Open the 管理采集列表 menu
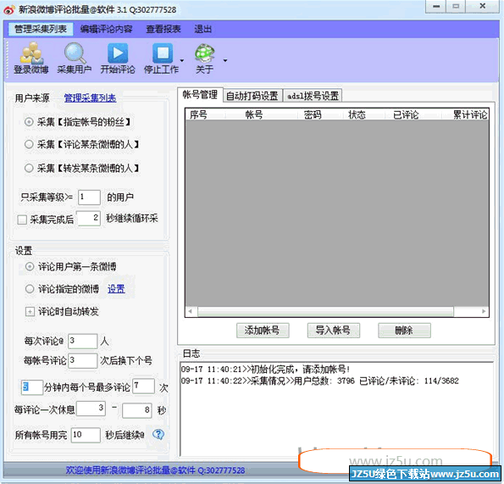This screenshot has height=484, width=504. 41,29
